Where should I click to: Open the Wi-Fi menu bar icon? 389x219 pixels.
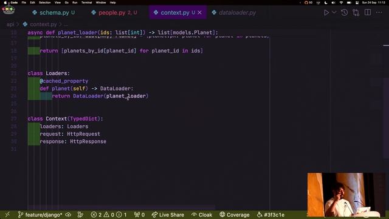pos(341,2)
